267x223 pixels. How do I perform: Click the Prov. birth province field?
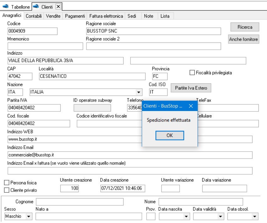(151, 216)
